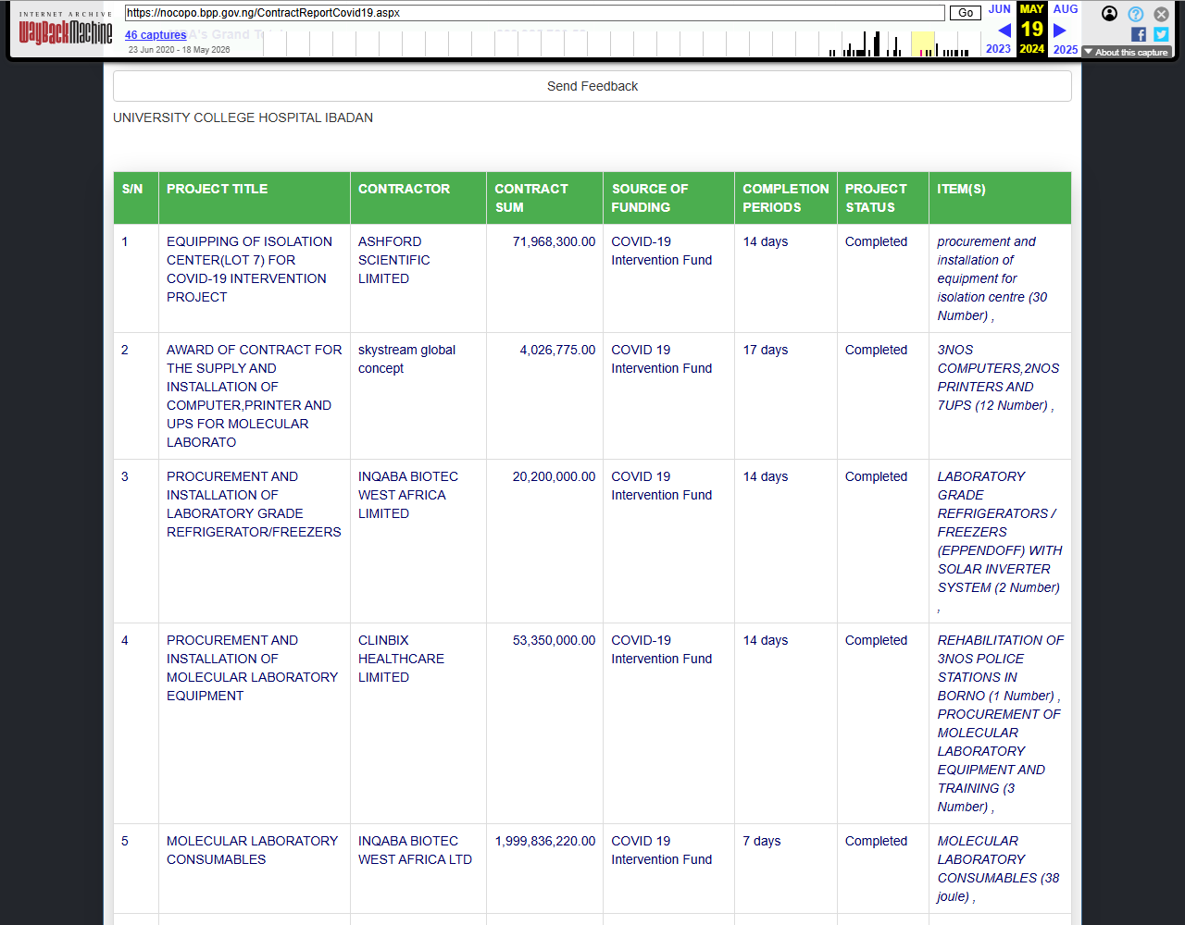Click the Wayback Machine logo
Screen dimensions: 1185x925
point(66,31)
